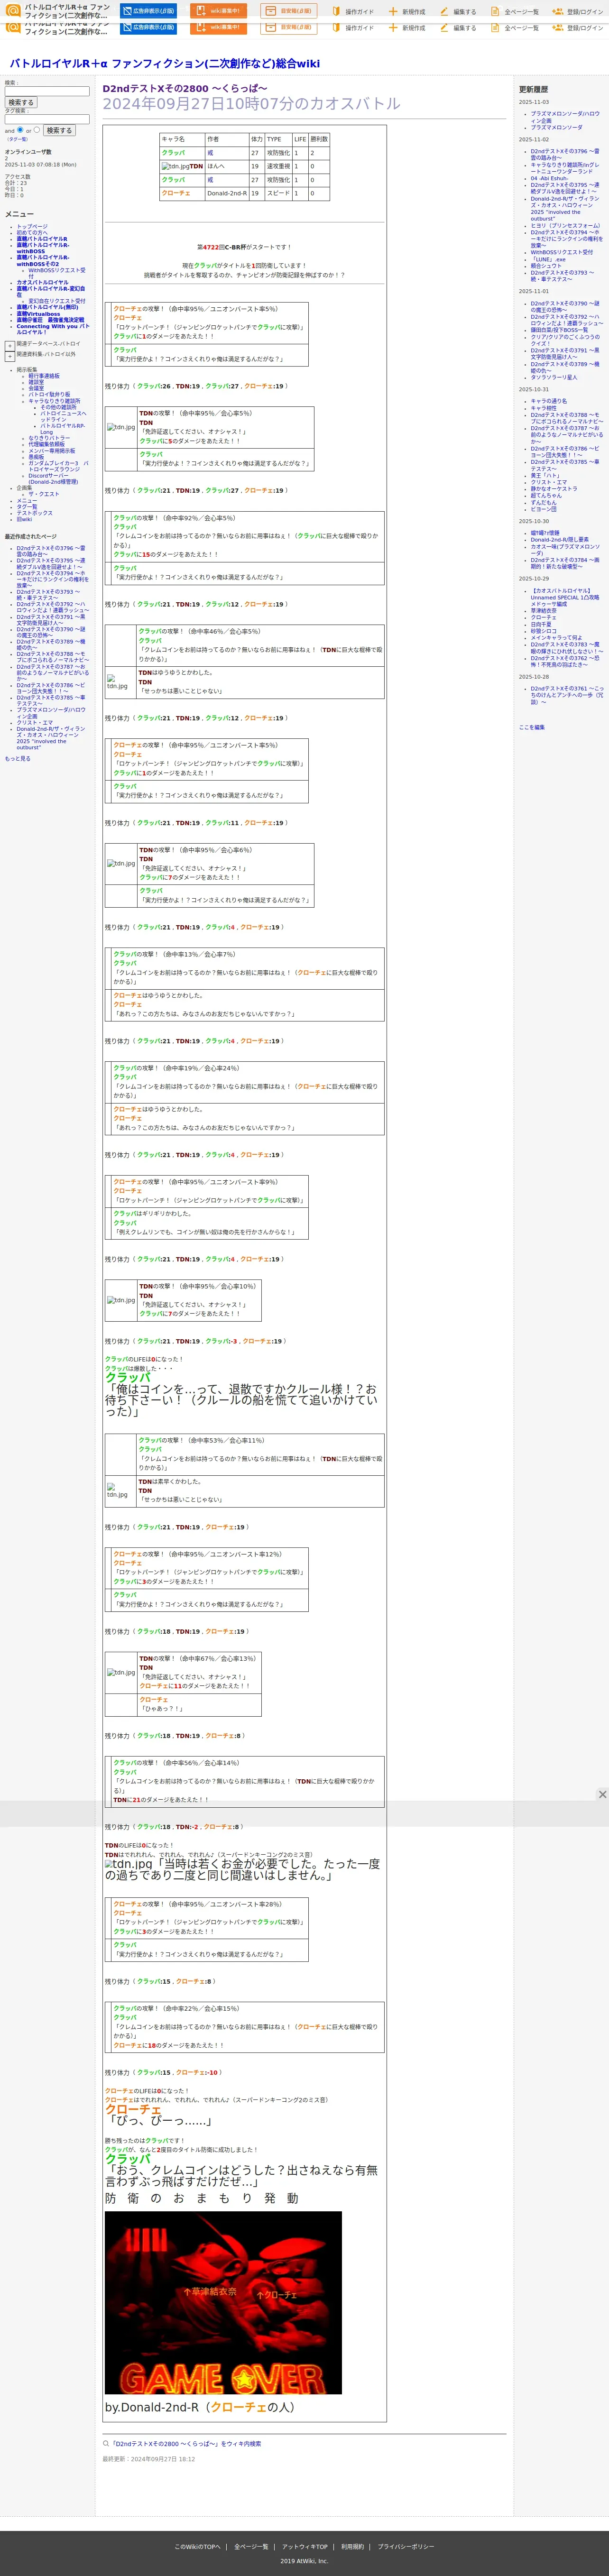The image size is (609, 2576).
Task: Open 黄王「ハト」 history link
Action: 545,476
